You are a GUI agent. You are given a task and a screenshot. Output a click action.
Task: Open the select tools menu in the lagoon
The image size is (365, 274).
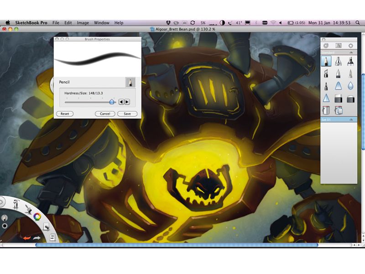point(46,227)
